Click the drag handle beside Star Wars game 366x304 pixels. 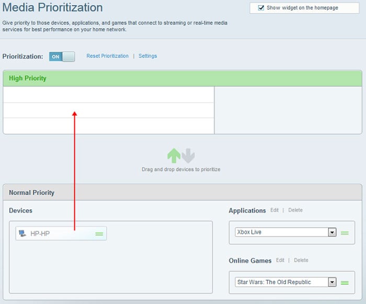tap(345, 283)
